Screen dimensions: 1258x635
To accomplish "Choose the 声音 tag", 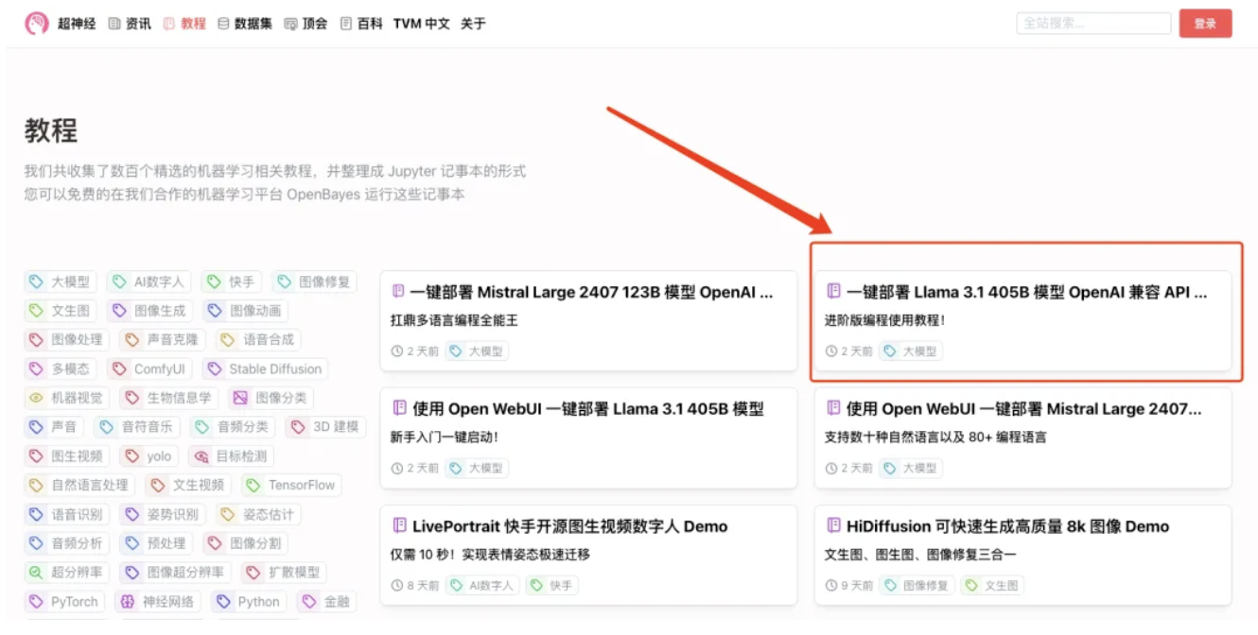I will [x=54, y=427].
